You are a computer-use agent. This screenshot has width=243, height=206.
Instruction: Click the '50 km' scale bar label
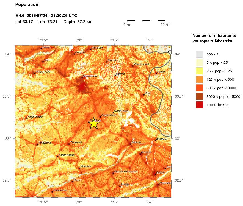click(x=165, y=25)
